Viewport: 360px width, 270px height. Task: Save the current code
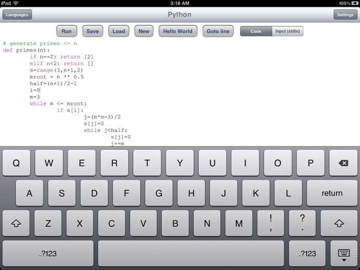pyautogui.click(x=92, y=31)
